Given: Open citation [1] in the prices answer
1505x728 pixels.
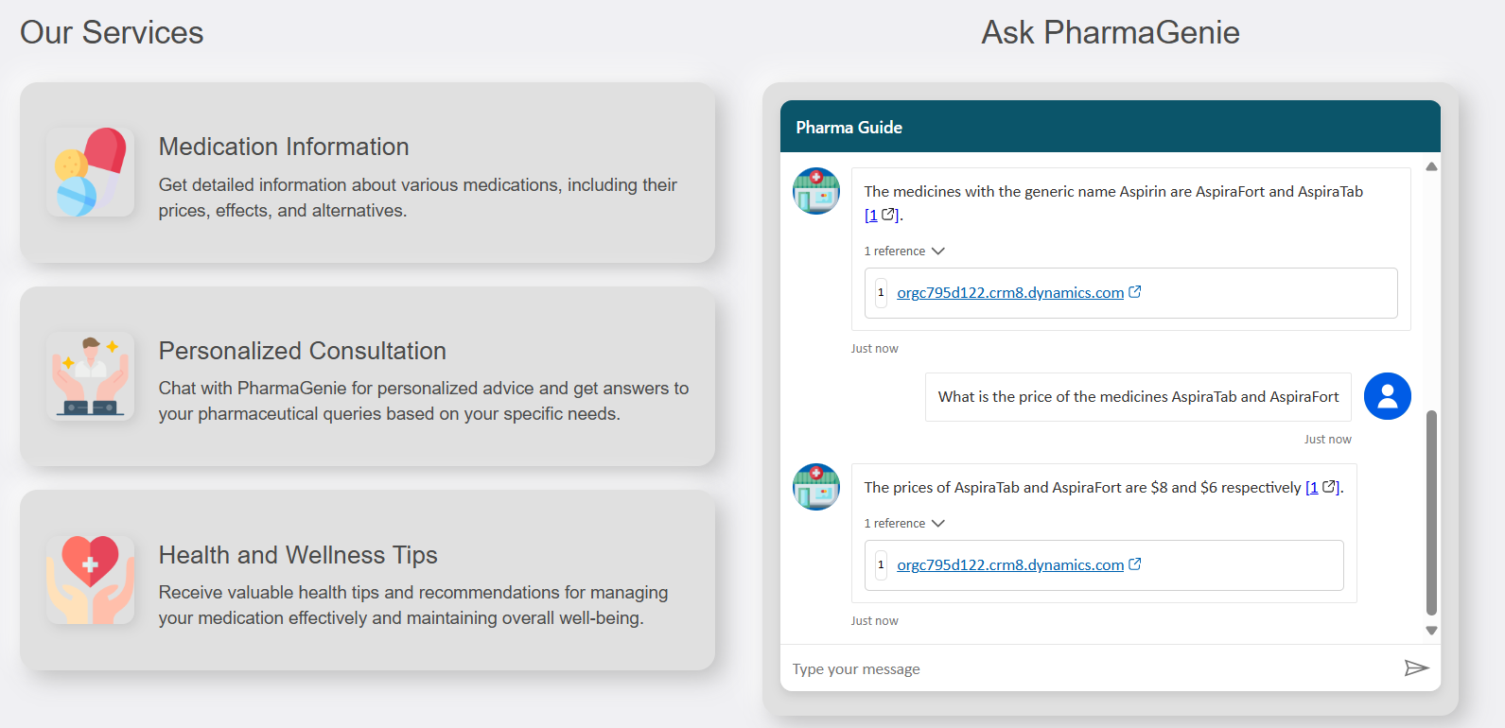Looking at the screenshot, I should [x=1312, y=488].
